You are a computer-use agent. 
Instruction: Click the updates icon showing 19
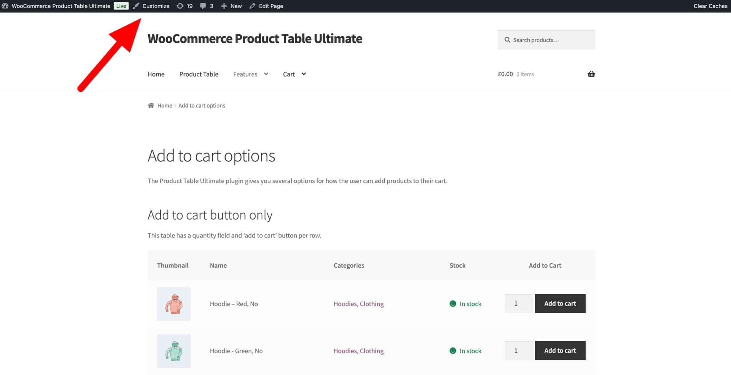coord(185,6)
